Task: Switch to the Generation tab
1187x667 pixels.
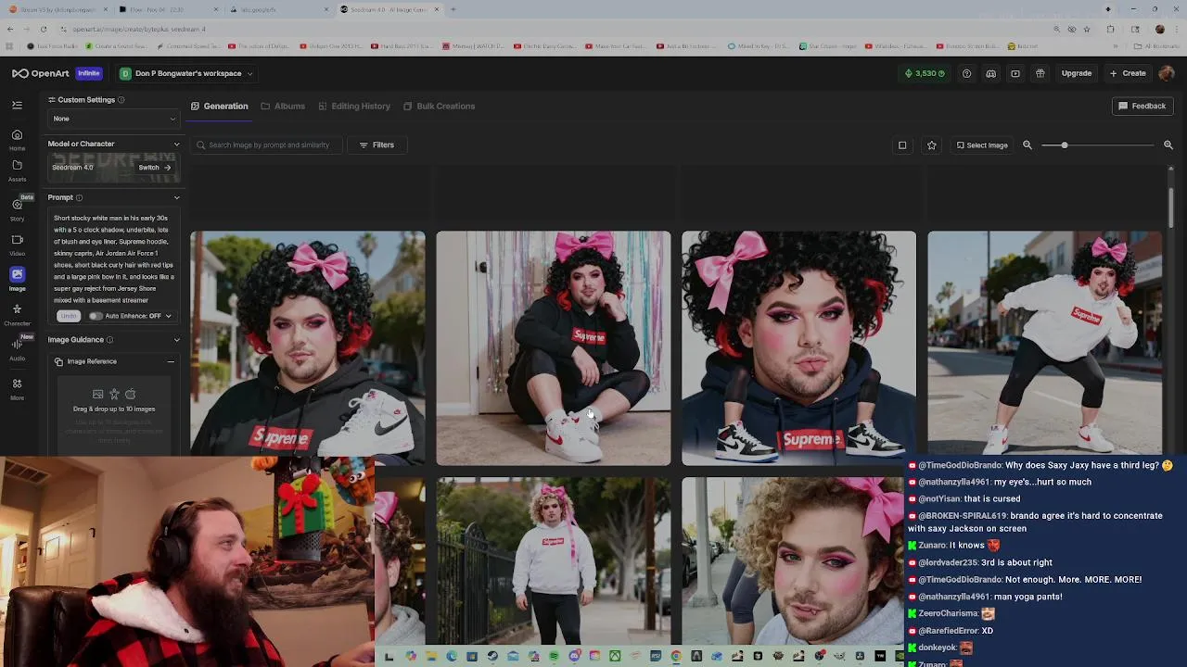Action: pyautogui.click(x=220, y=107)
